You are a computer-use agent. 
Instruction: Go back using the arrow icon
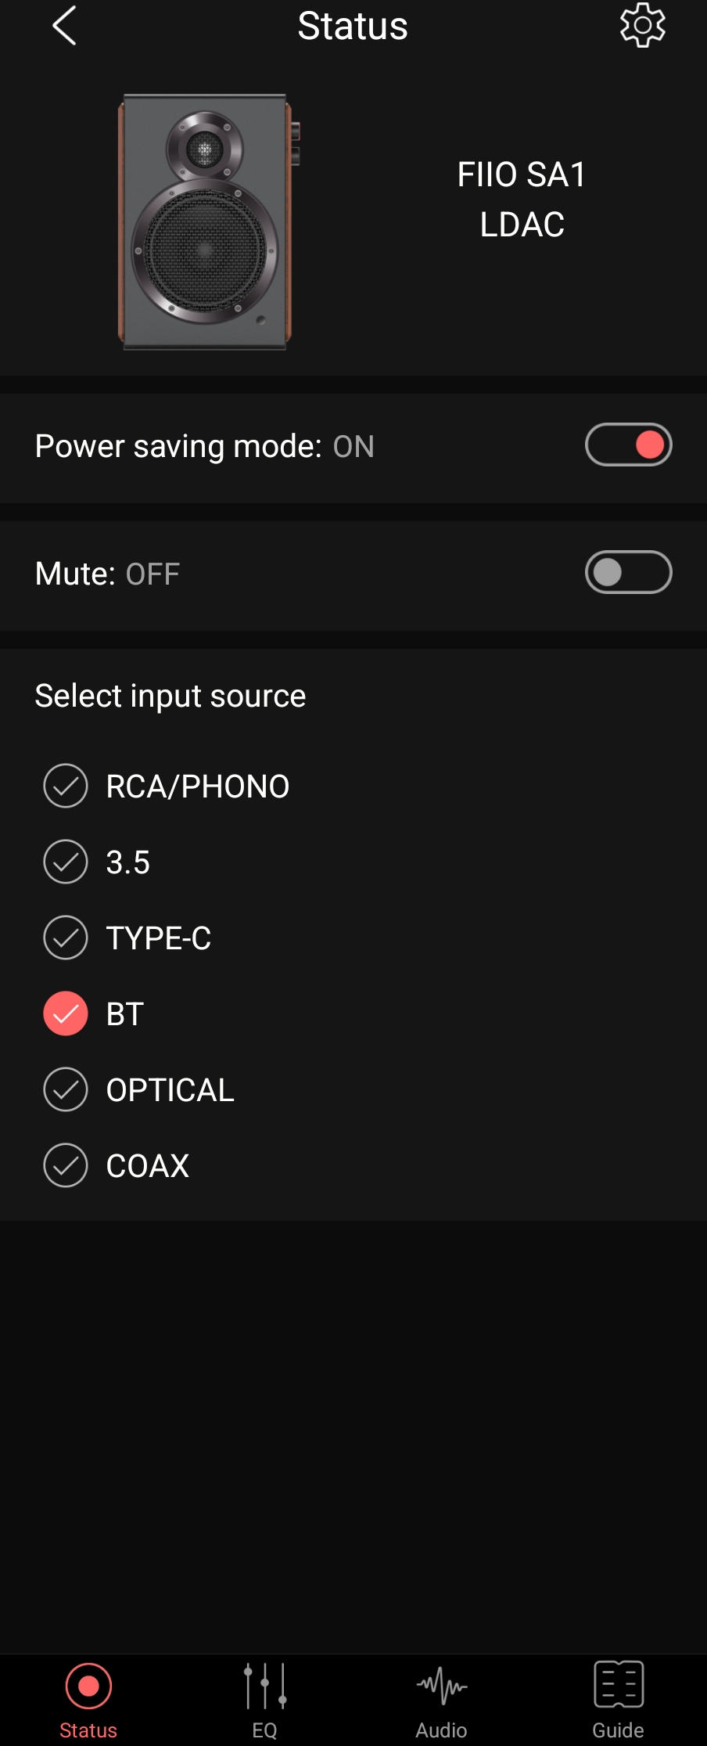pos(64,26)
